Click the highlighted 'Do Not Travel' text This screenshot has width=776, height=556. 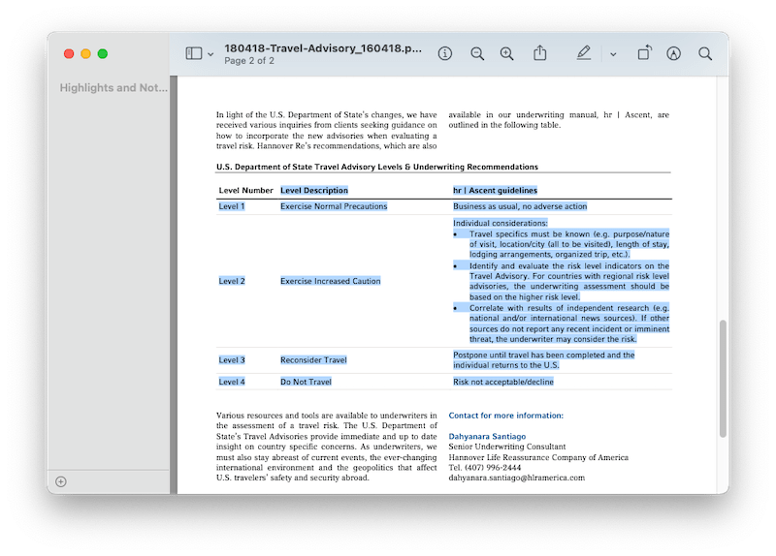306,383
